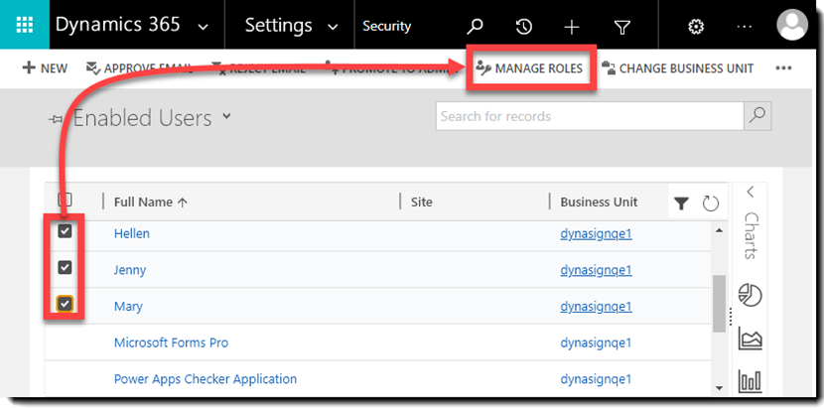Select the area chart icon
Image resolution: width=824 pixels, height=408 pixels.
(750, 339)
